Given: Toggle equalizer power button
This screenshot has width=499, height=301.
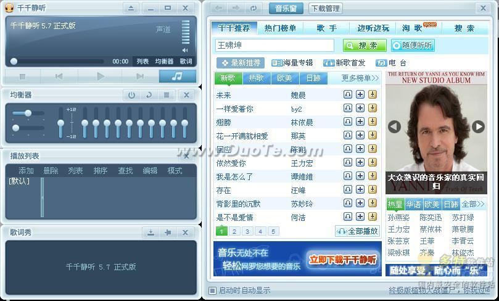Looking at the screenshot, I should click(132, 95).
